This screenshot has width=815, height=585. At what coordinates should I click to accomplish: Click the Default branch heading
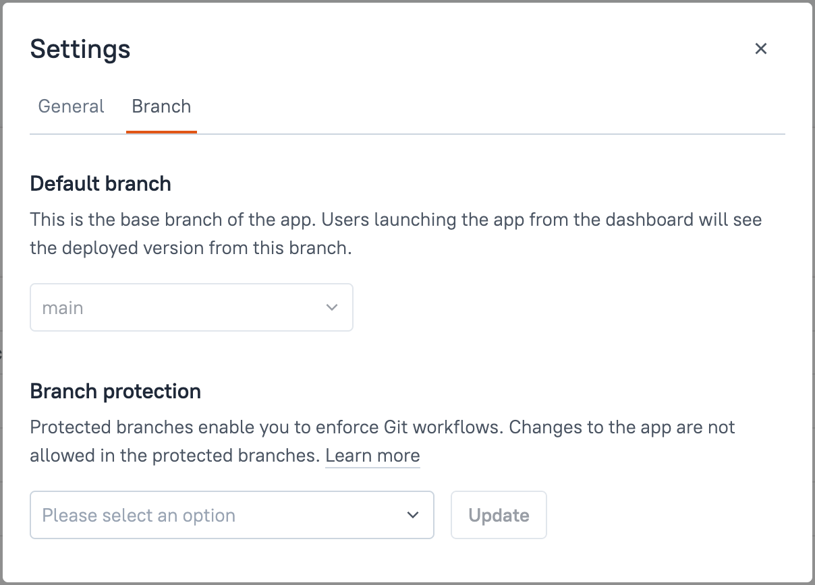[x=100, y=183]
